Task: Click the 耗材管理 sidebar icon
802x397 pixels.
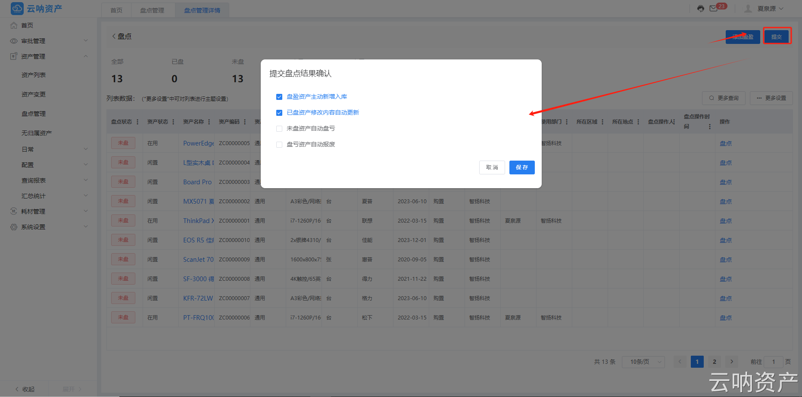Action: click(x=14, y=211)
